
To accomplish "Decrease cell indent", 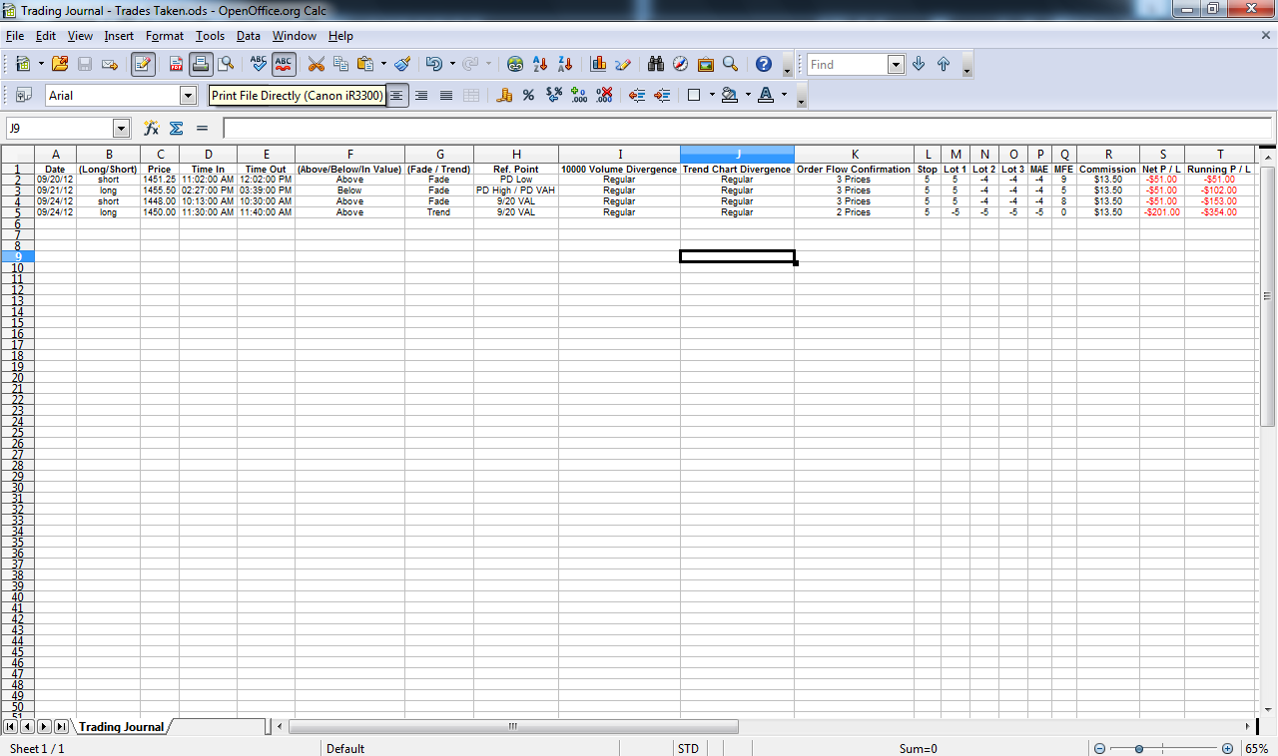I will pyautogui.click(x=637, y=95).
